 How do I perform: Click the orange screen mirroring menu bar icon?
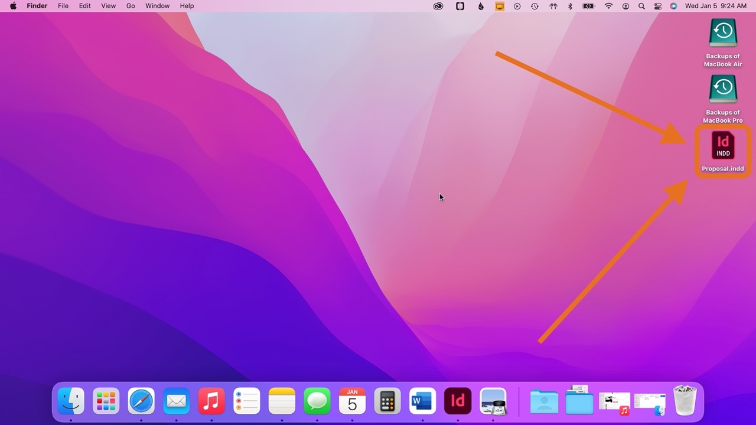[x=500, y=6]
